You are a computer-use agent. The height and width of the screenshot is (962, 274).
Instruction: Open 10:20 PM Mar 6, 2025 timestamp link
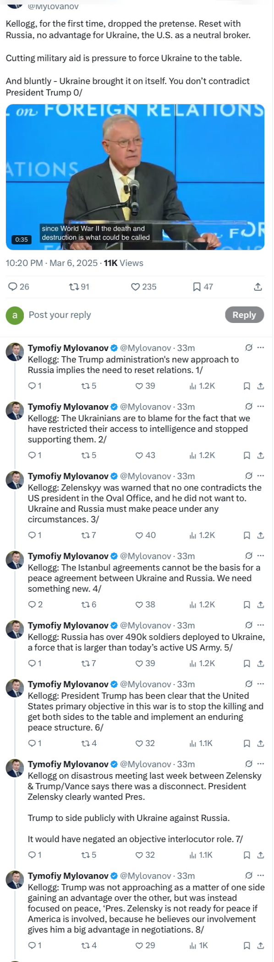tap(52, 263)
